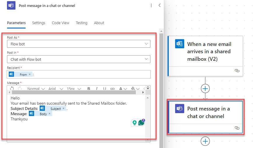Click the link icon on Post message card
The height and width of the screenshot is (148, 253).
(237, 128)
